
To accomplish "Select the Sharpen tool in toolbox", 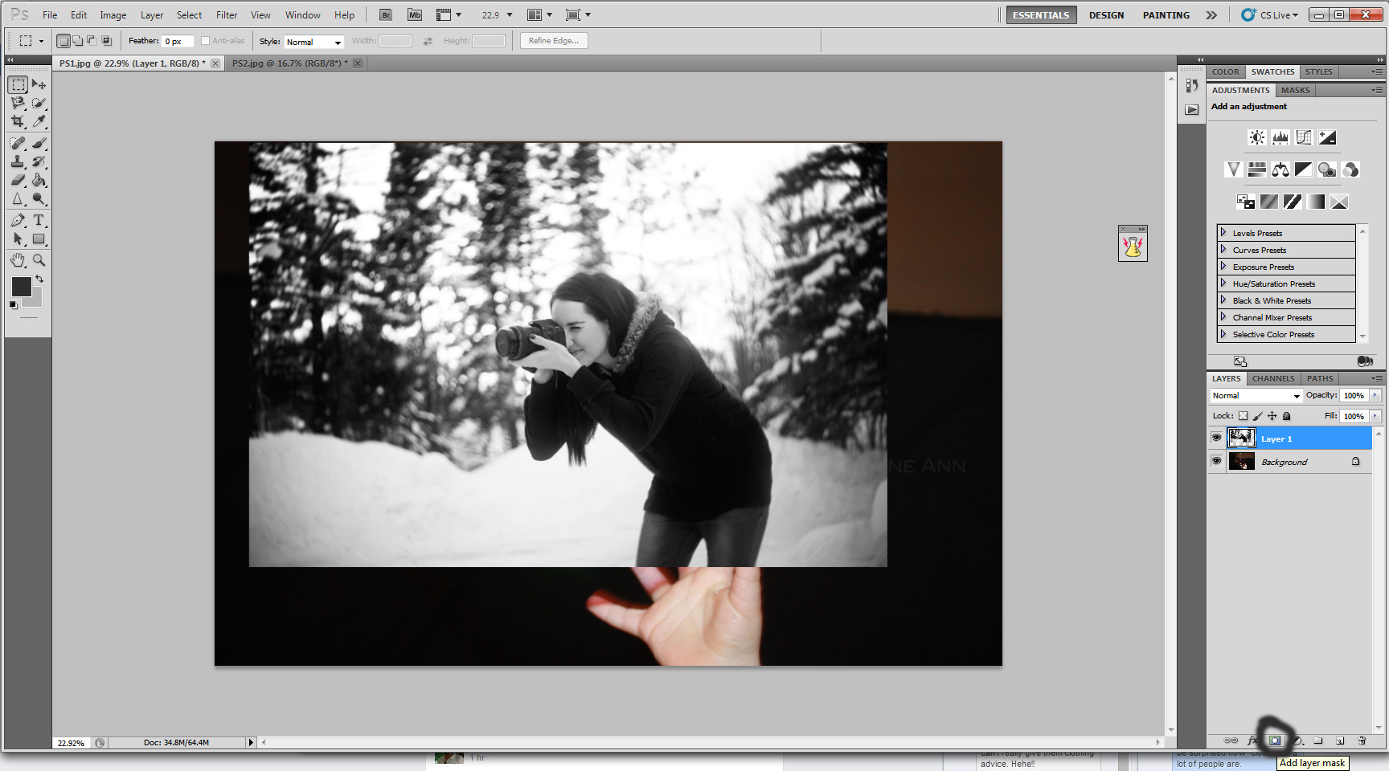I will click(18, 198).
